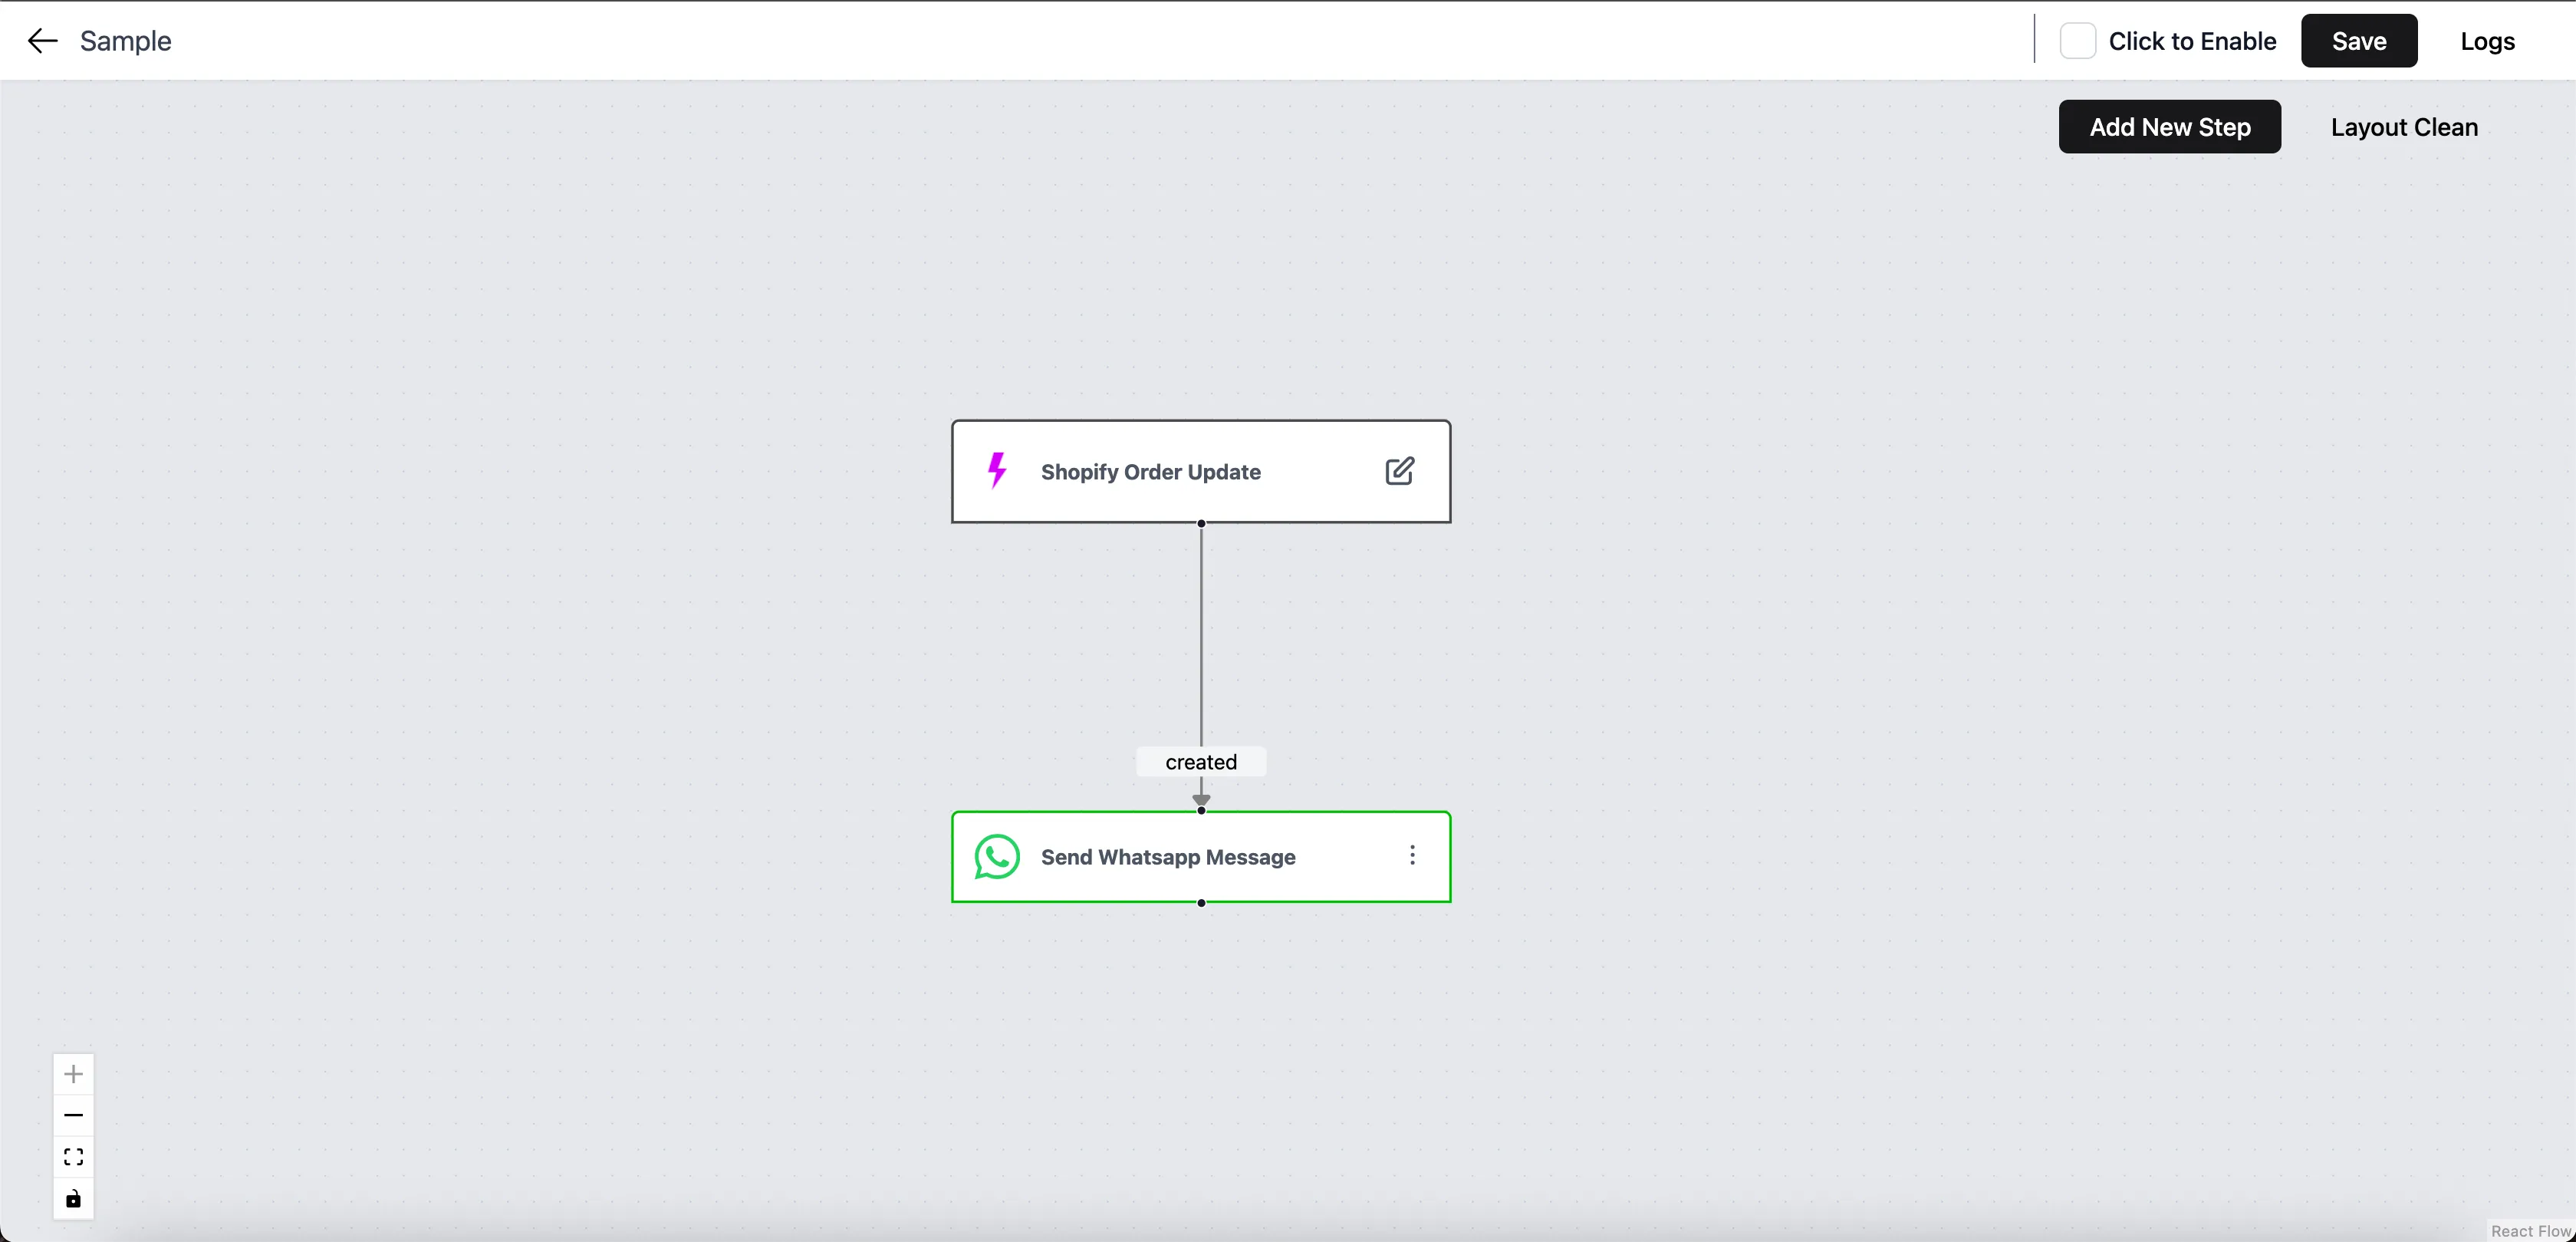Open Send Whatsapp Message options menu

tap(1412, 855)
